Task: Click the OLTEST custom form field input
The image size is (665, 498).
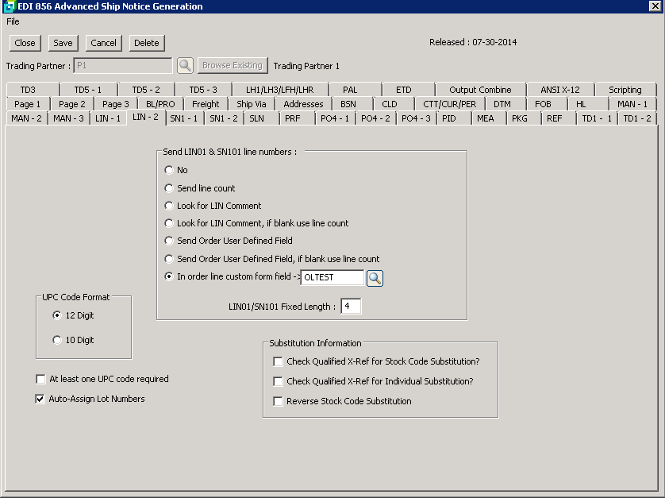Action: (332, 278)
